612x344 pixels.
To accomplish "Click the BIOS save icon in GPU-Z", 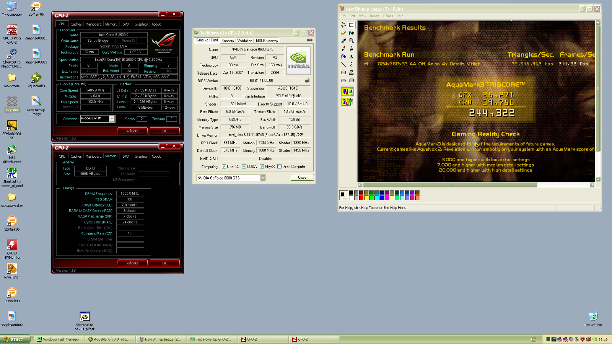I will [307, 81].
